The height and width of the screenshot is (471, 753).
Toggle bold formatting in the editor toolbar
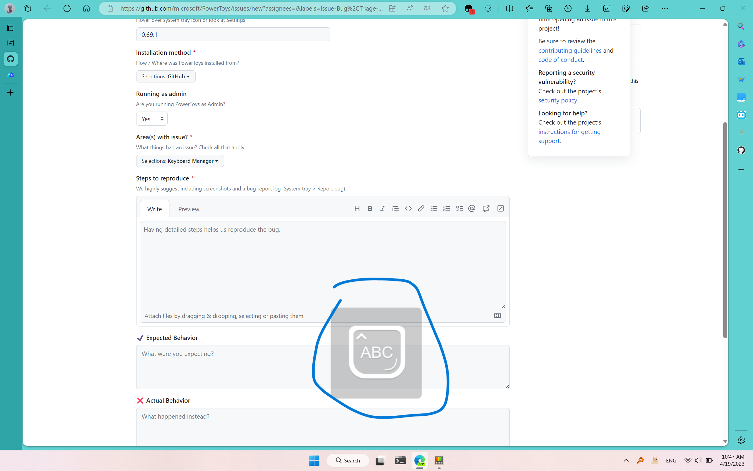click(x=370, y=208)
